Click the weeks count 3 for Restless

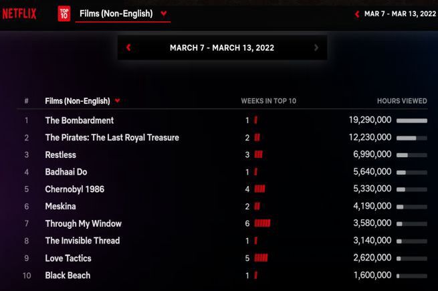247,155
